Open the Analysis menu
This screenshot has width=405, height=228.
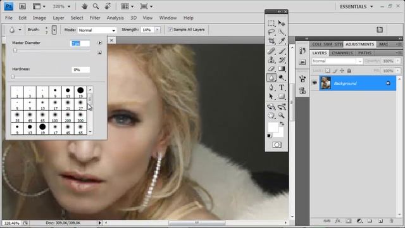[x=115, y=18]
